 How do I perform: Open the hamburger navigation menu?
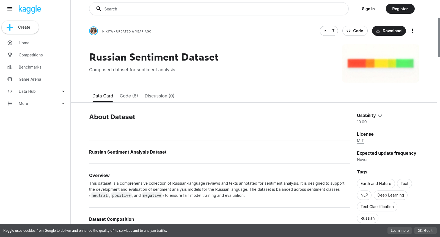pos(10,9)
